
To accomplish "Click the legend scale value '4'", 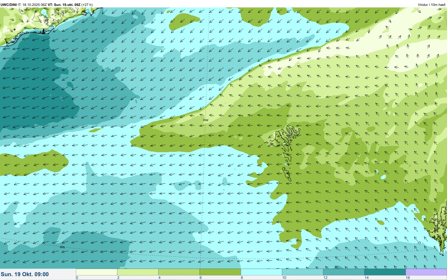I will (x=160, y=278).
